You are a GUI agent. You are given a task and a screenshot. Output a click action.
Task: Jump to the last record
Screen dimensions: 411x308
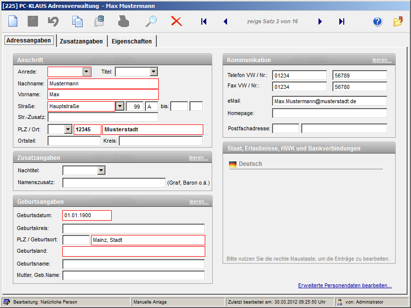click(x=342, y=21)
